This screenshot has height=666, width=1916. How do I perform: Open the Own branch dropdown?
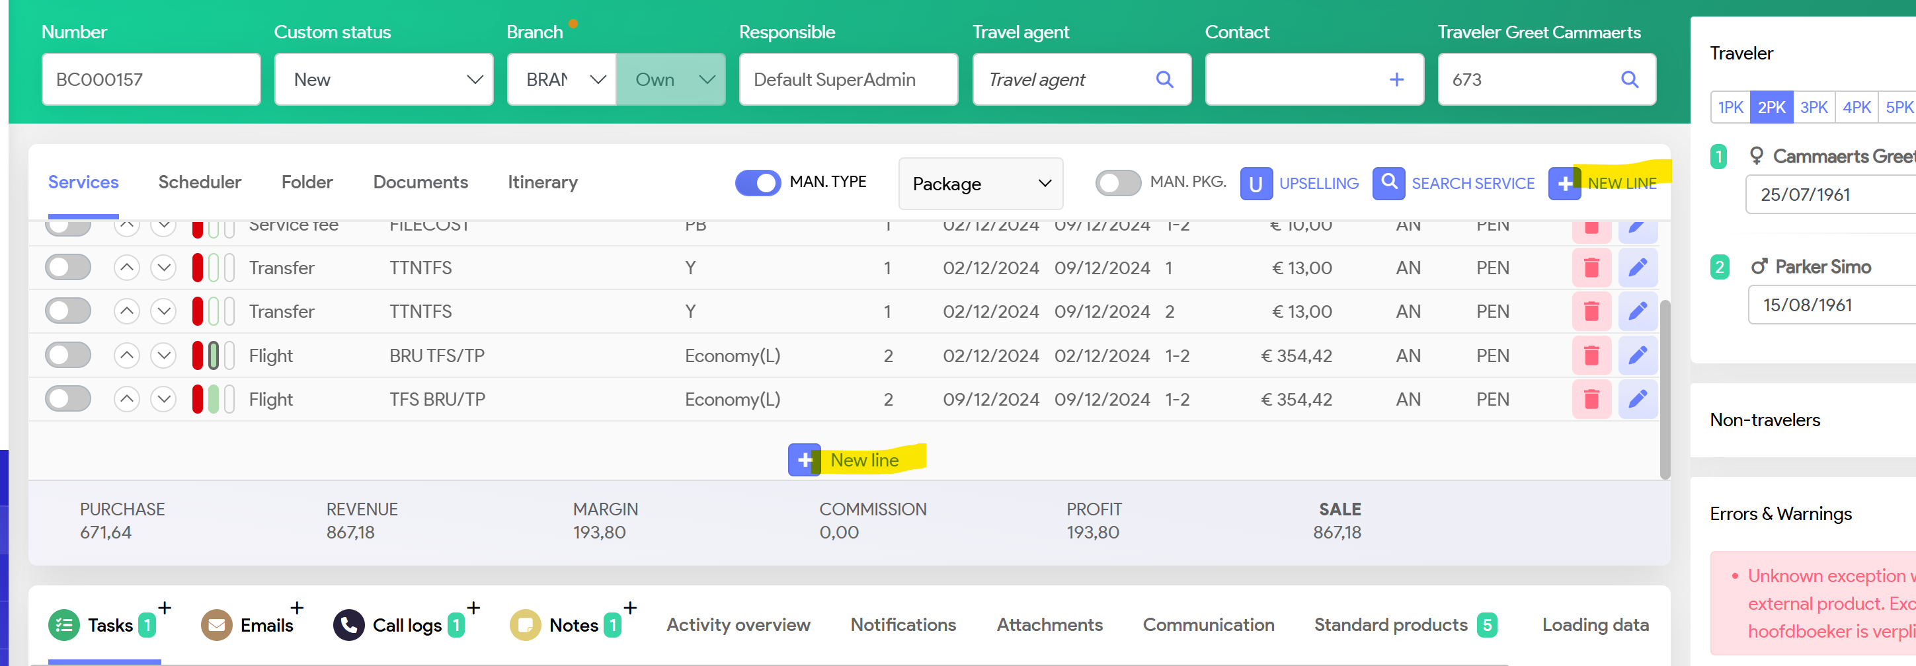(670, 79)
